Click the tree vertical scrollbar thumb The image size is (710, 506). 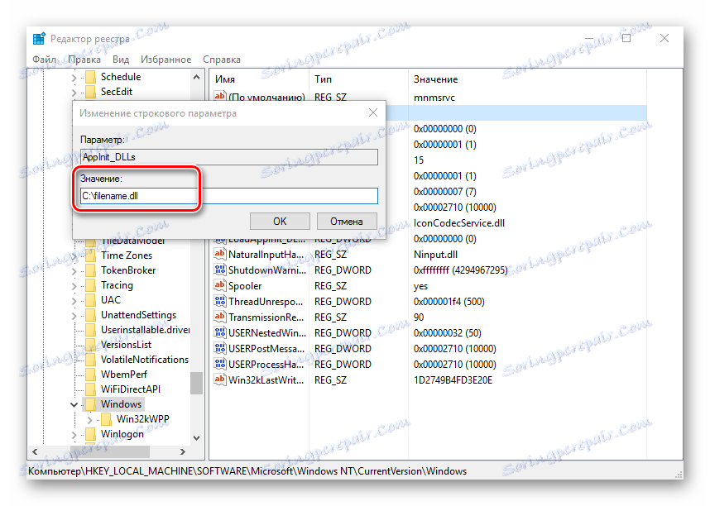click(196, 383)
